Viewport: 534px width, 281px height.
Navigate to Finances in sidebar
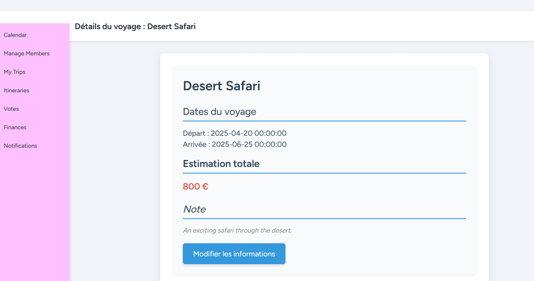click(x=15, y=128)
